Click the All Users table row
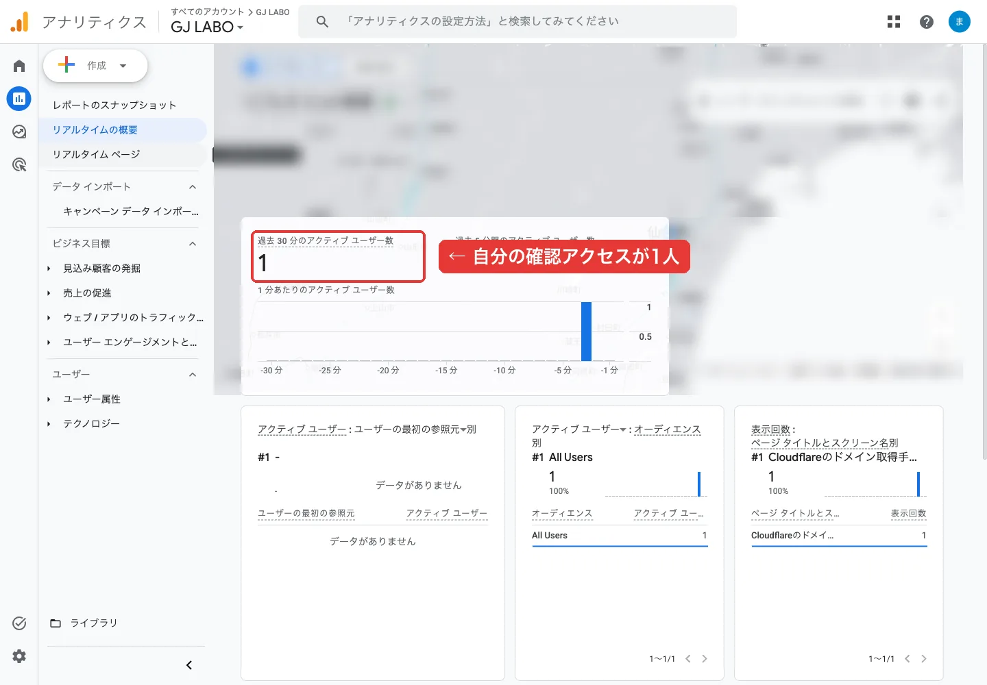 pos(620,536)
